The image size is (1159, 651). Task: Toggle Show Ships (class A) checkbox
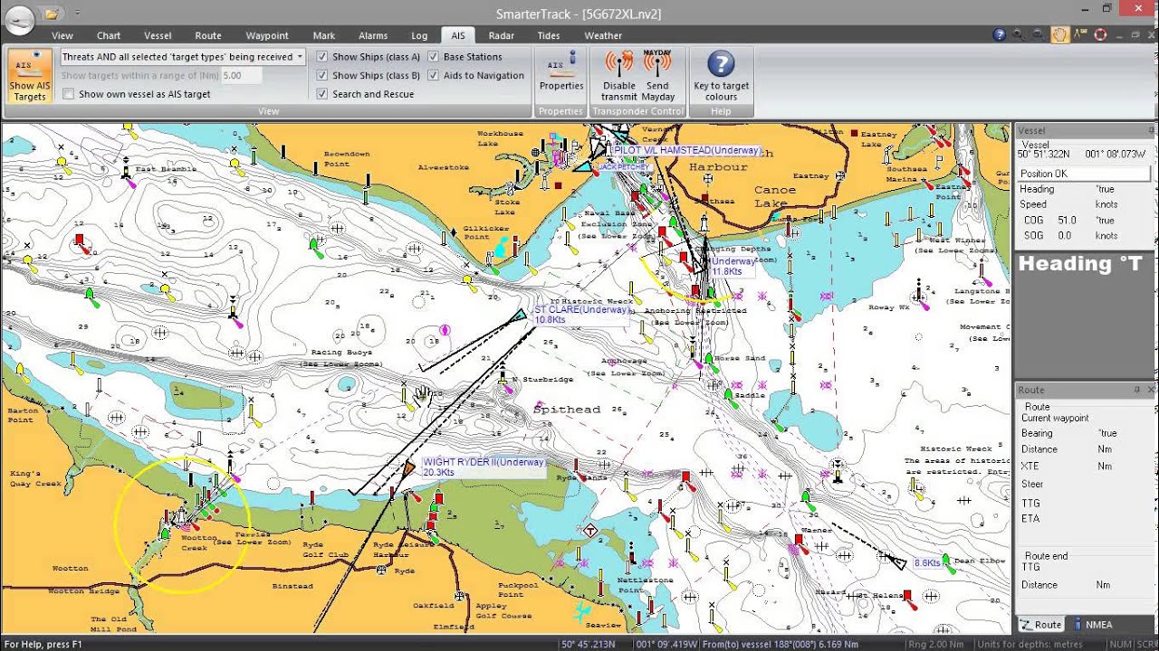322,57
